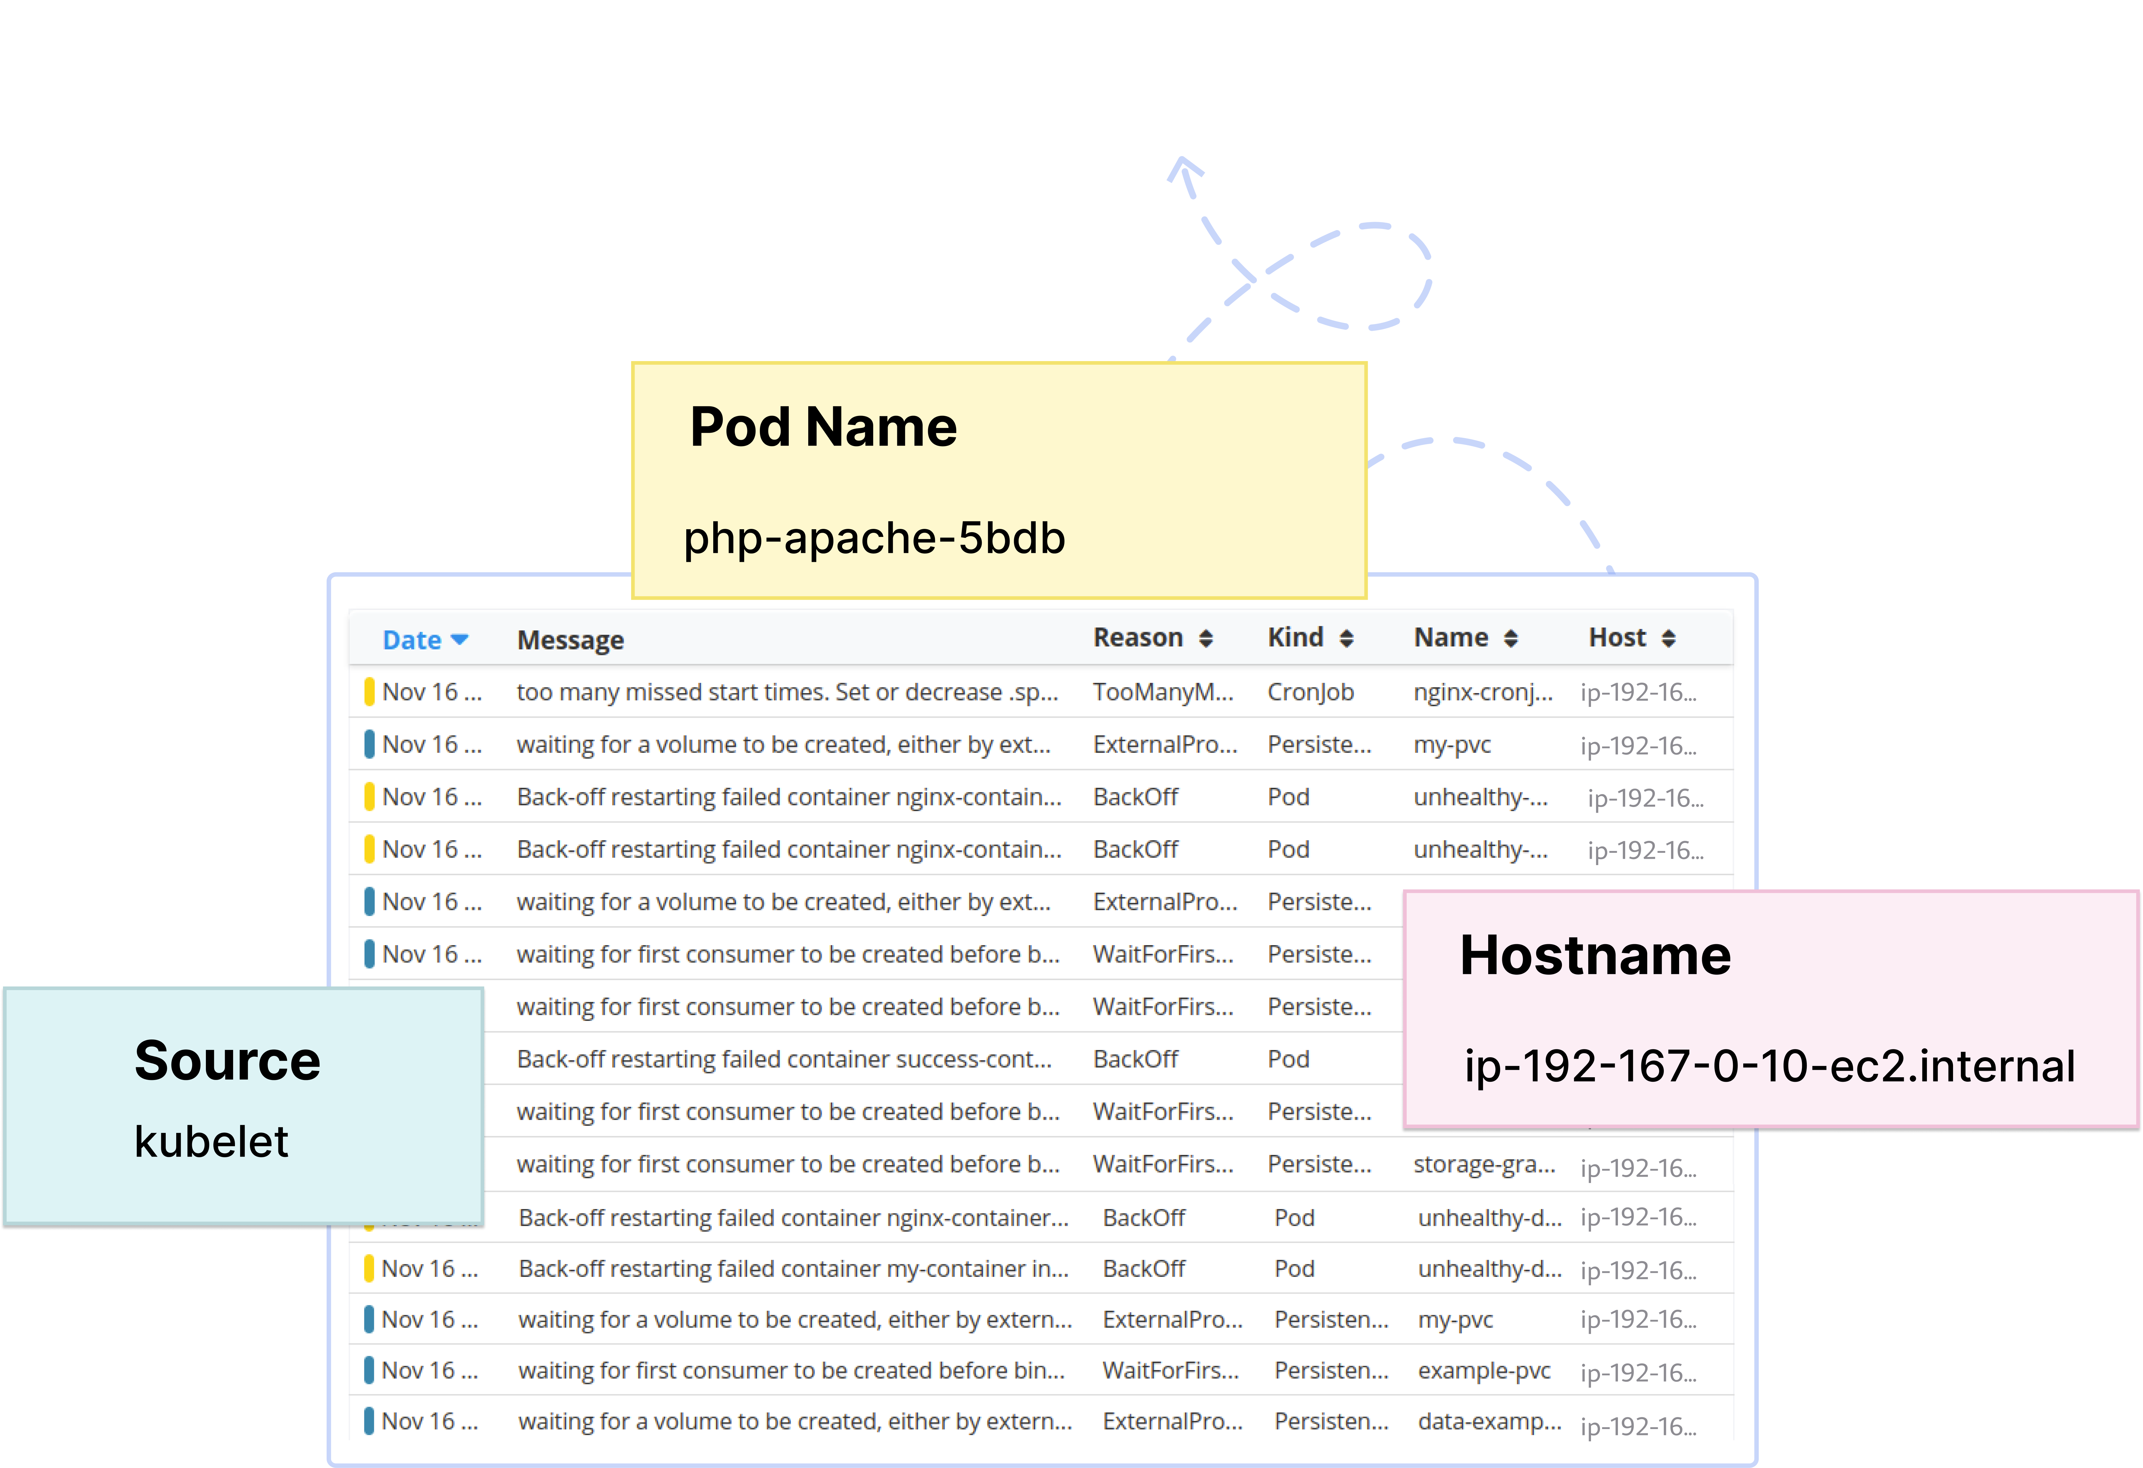This screenshot has width=2143, height=1468.
Task: Click the Name column header label
Action: (x=1451, y=637)
